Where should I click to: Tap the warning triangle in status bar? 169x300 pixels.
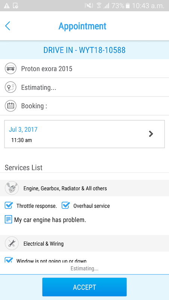(6, 6)
